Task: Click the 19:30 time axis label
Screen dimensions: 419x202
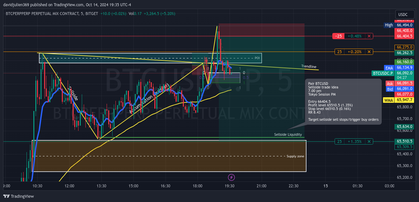Action: 230,186
